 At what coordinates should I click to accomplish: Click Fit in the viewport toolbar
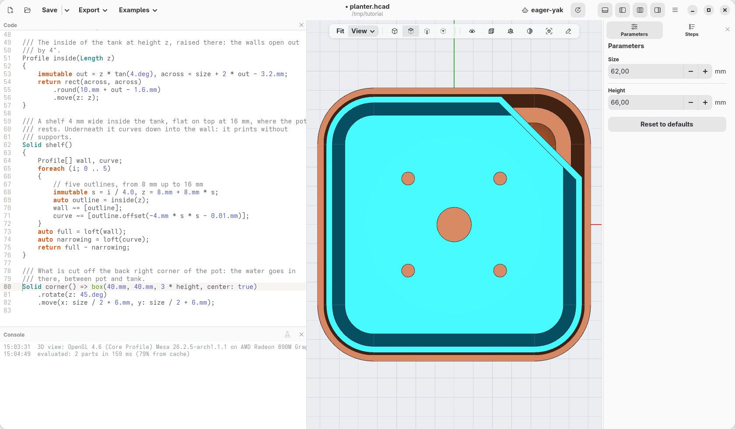340,31
